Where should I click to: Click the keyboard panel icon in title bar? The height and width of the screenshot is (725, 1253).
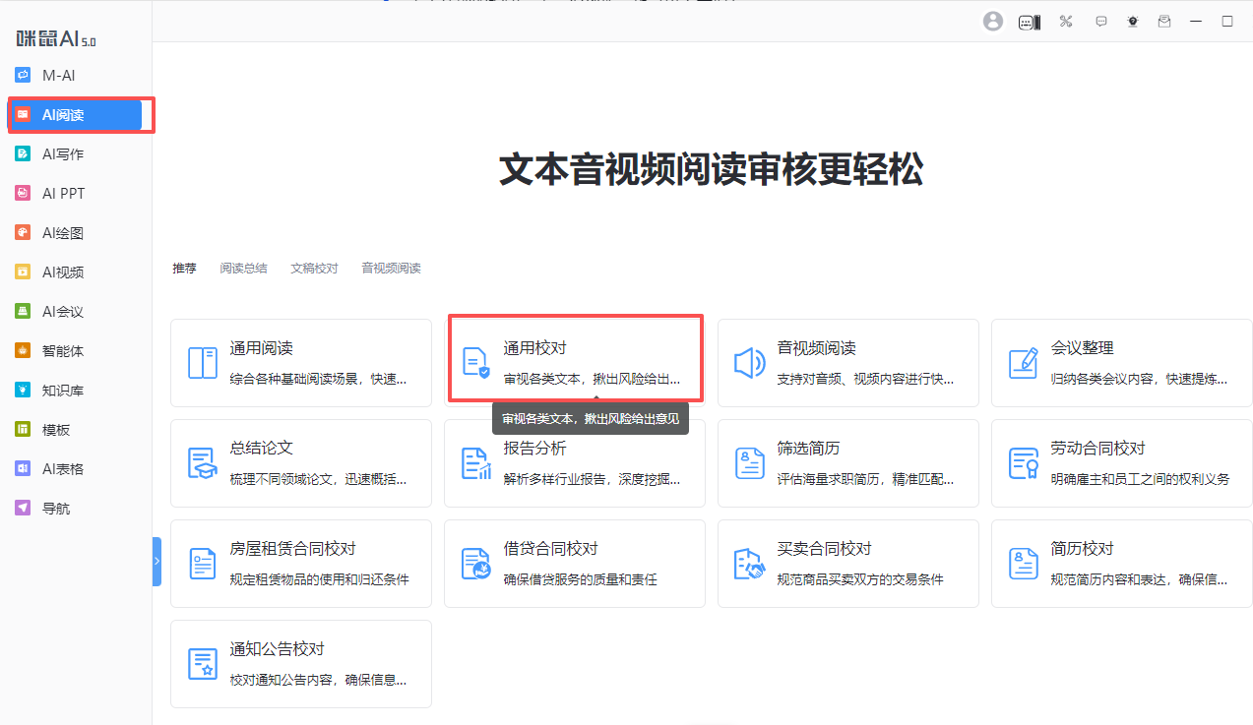[x=1030, y=21]
